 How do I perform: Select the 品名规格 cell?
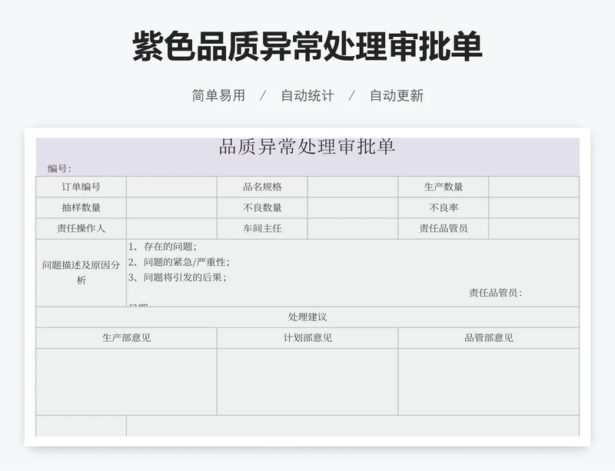tap(262, 187)
